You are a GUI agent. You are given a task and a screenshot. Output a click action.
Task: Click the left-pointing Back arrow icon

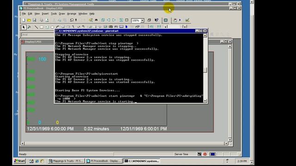tap(109, 20)
